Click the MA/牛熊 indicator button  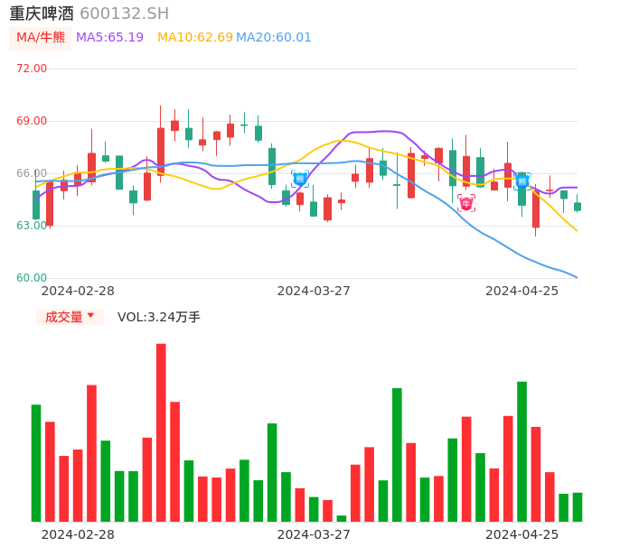41,38
